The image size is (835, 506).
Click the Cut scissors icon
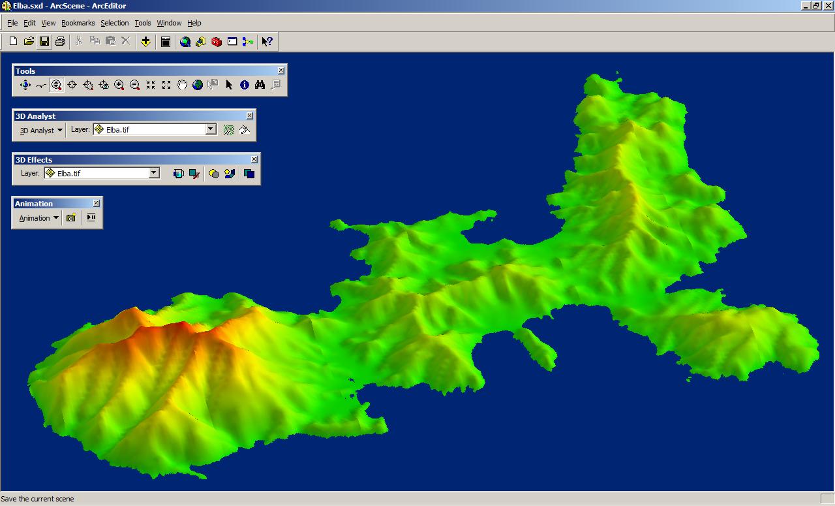[x=79, y=42]
